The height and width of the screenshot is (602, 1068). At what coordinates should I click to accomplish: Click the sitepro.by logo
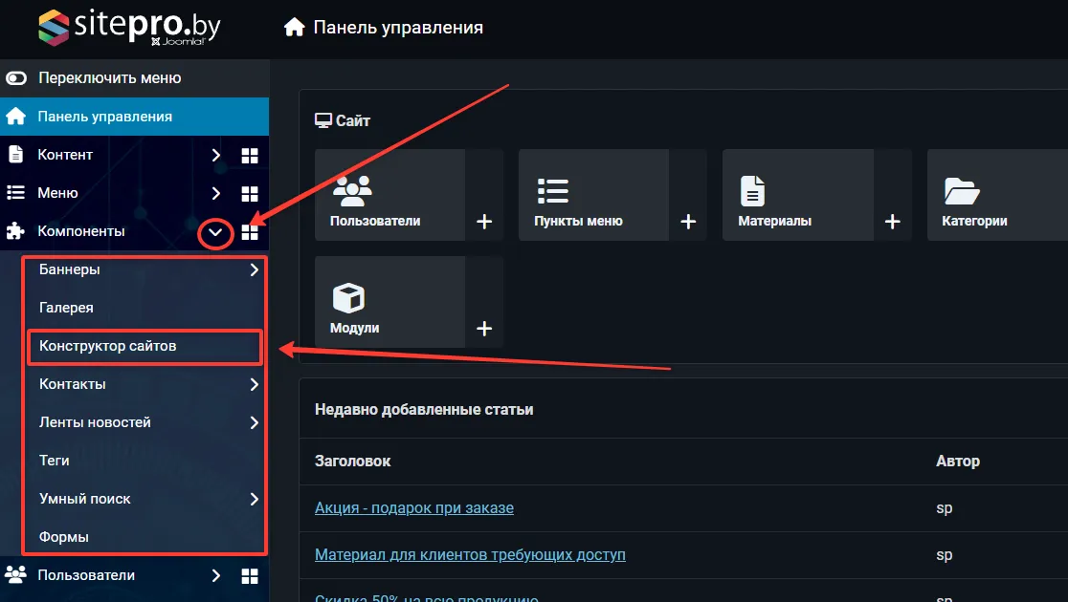[x=129, y=26]
